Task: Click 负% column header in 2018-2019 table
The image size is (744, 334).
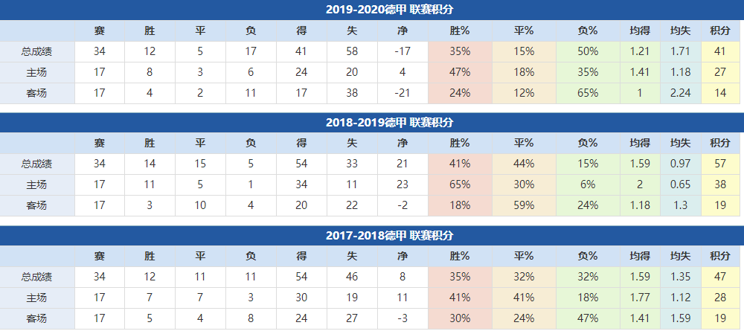Action: coord(588,144)
